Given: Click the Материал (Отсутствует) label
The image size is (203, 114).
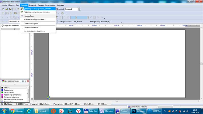Looking at the screenshot, I should [100, 22].
